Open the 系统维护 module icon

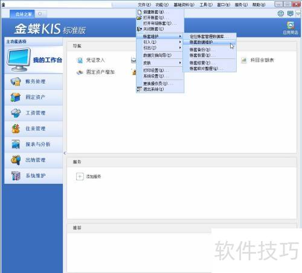(x=16, y=176)
